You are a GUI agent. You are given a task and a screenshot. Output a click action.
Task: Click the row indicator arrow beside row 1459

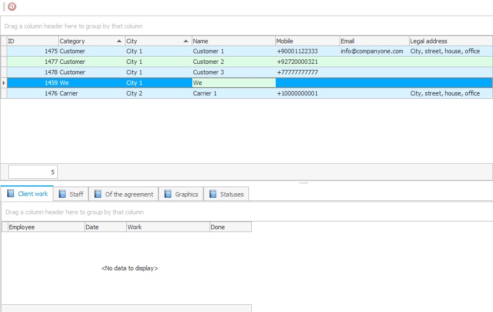point(4,83)
